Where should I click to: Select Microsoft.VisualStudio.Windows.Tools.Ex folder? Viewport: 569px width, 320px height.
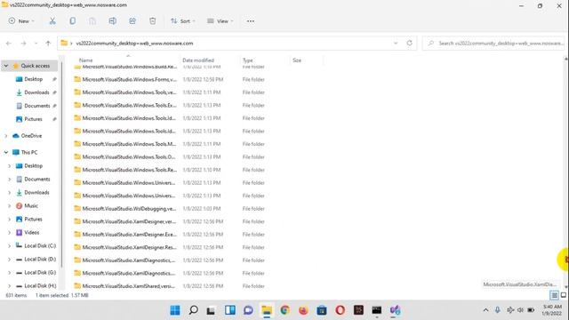point(129,105)
